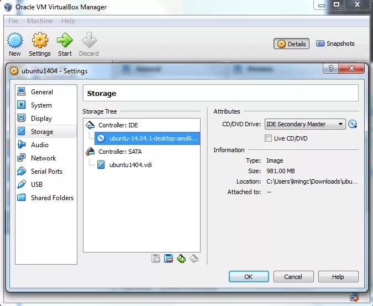Click the New virtual machine toolbar icon
The height and width of the screenshot is (306, 373).
pos(15,40)
